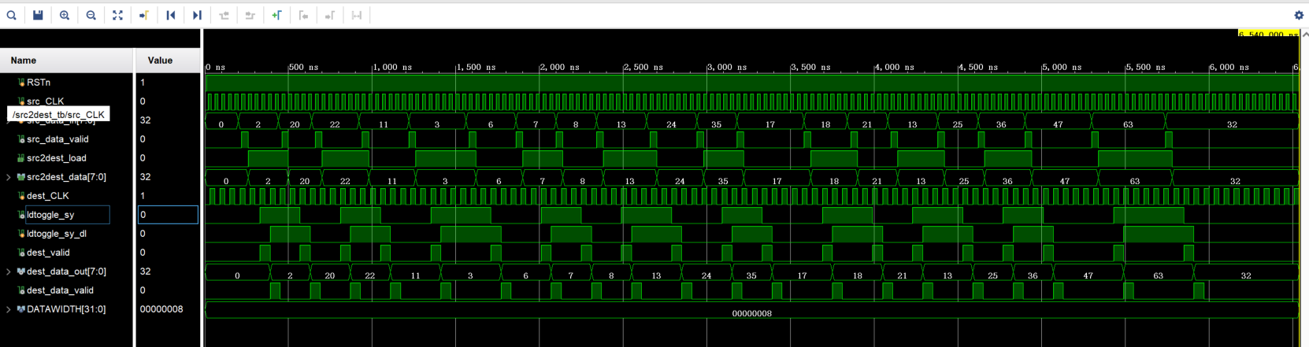Click the next transition button

tap(250, 15)
